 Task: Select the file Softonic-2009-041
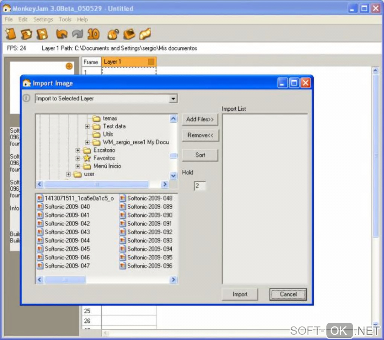coord(64,215)
